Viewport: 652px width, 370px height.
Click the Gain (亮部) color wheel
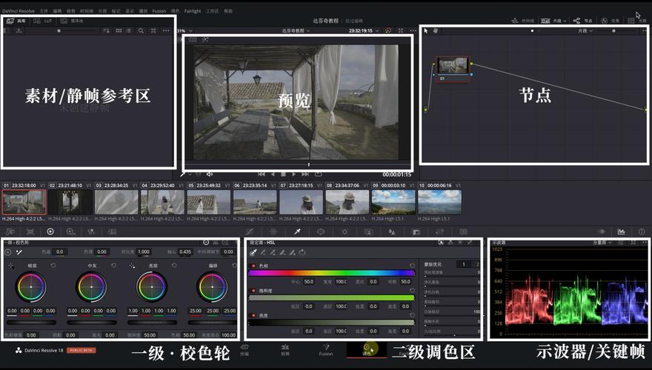152,287
